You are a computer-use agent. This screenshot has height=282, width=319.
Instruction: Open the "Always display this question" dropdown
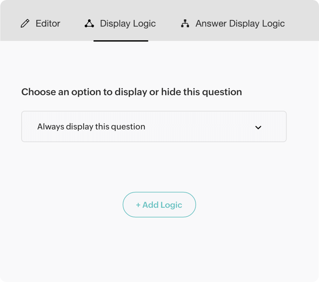(x=154, y=127)
